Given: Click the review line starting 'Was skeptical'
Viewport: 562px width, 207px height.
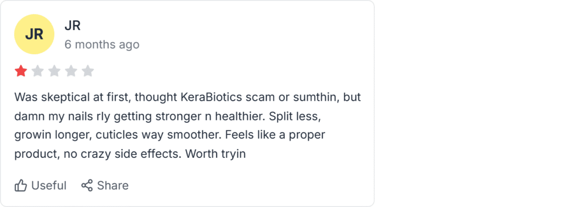Looking at the screenshot, I should [x=188, y=97].
